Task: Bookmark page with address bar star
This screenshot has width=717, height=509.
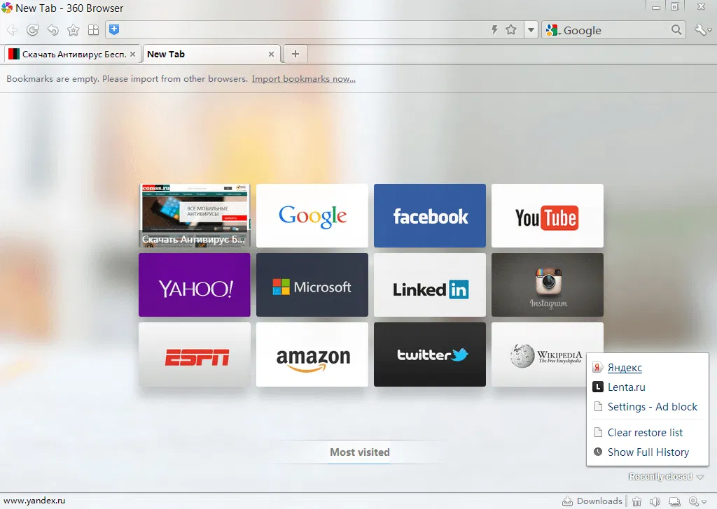Action: coord(510,30)
